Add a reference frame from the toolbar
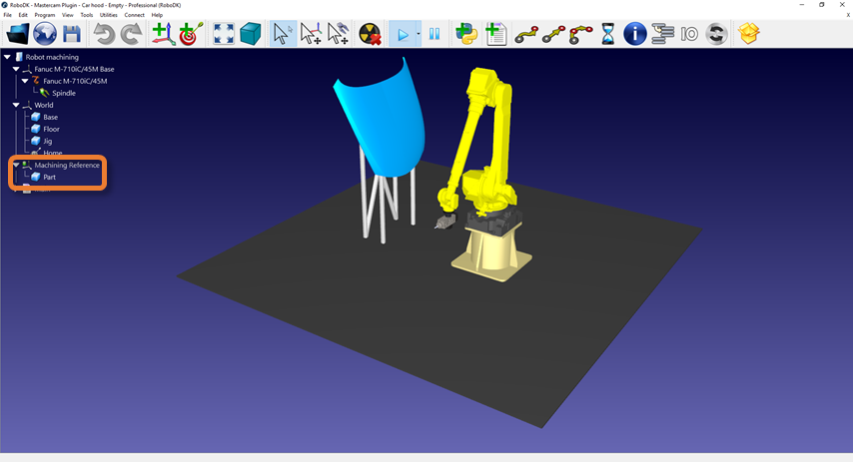The width and height of the screenshot is (853, 462). [x=161, y=34]
